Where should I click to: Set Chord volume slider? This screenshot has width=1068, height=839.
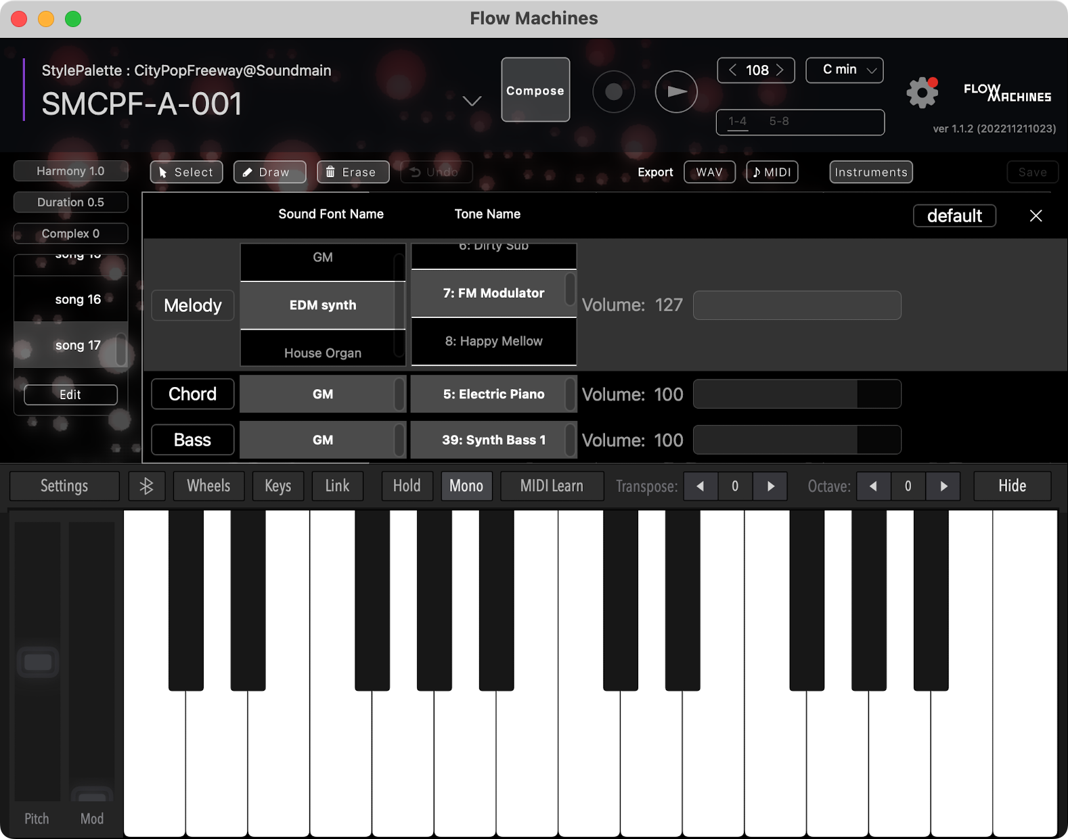[x=797, y=394]
